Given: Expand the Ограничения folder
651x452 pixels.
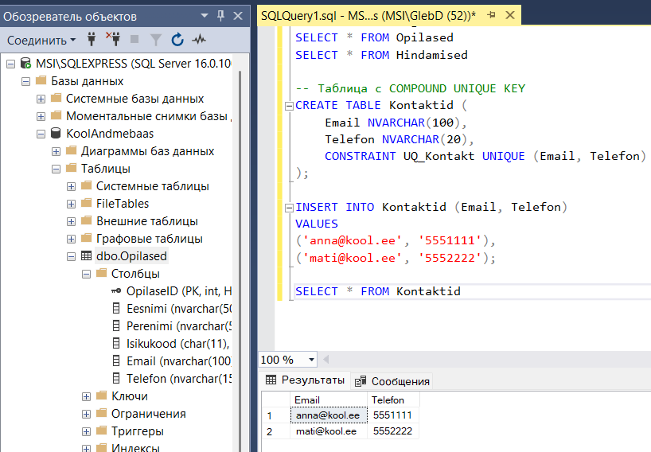Looking at the screenshot, I should point(87,414).
